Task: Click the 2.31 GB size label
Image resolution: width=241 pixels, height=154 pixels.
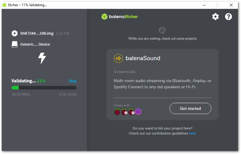Action: tap(62, 33)
